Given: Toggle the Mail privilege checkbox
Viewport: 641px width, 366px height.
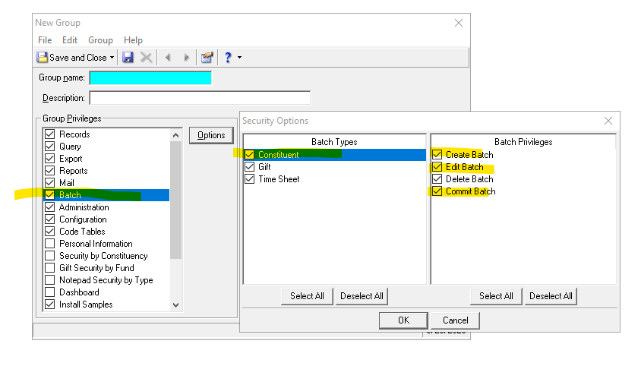Looking at the screenshot, I should tap(50, 183).
